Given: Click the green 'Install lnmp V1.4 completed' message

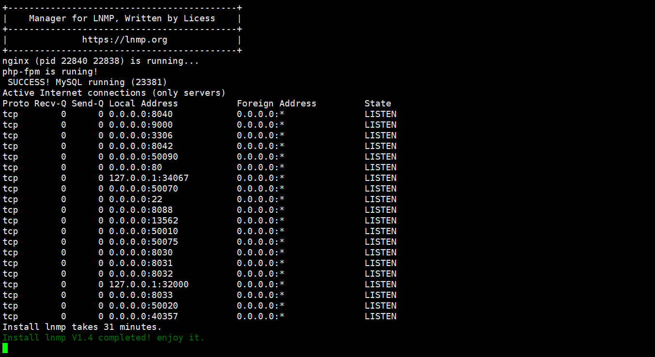Looking at the screenshot, I should [103, 338].
